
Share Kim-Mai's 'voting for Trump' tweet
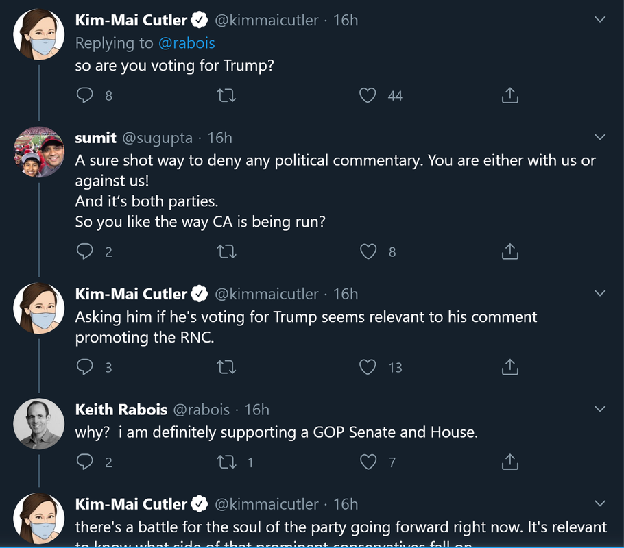[x=509, y=95]
